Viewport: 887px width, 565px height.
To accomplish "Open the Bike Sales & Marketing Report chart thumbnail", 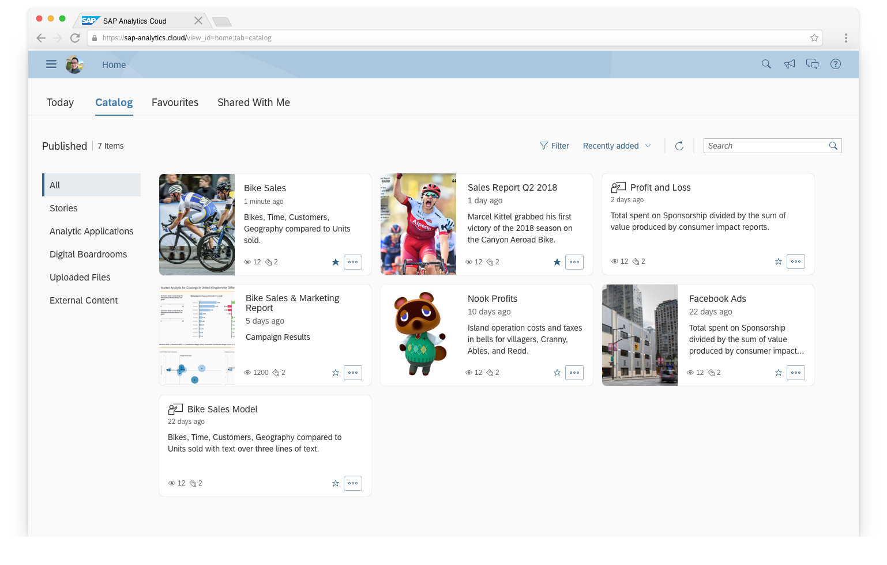I will [x=197, y=335].
